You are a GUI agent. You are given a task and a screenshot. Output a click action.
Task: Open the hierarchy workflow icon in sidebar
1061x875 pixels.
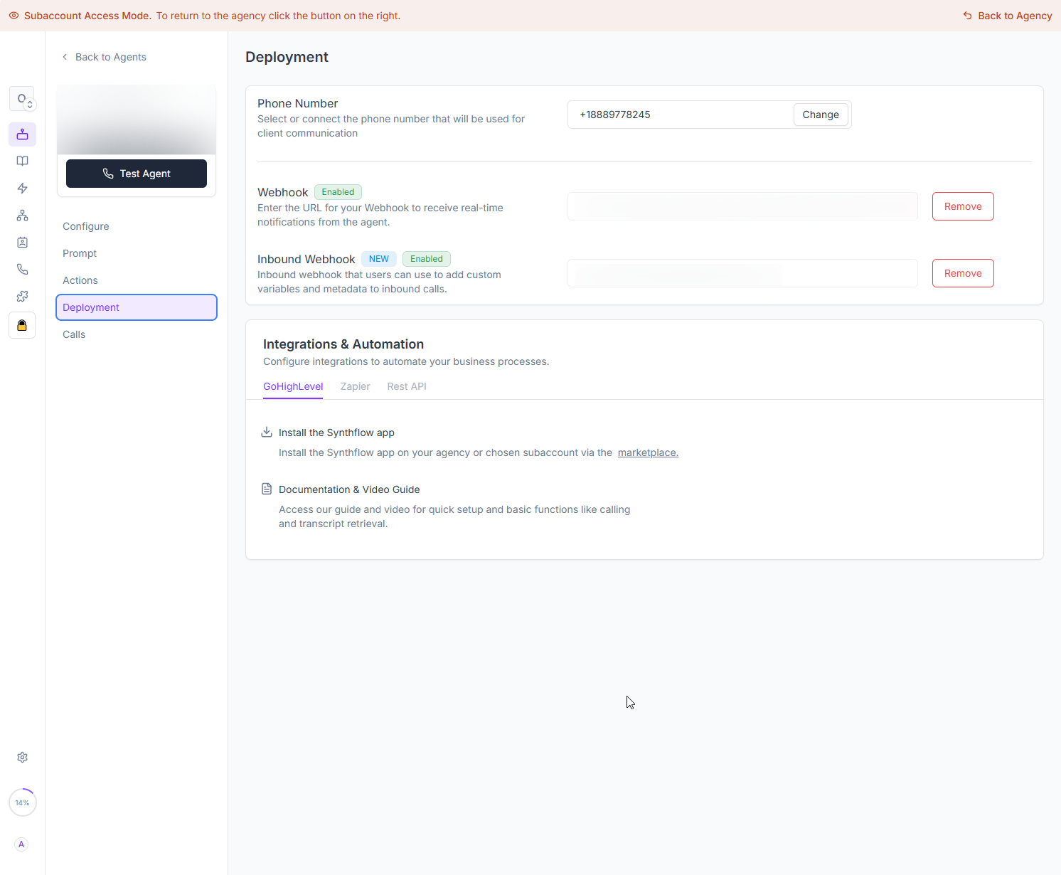click(23, 216)
